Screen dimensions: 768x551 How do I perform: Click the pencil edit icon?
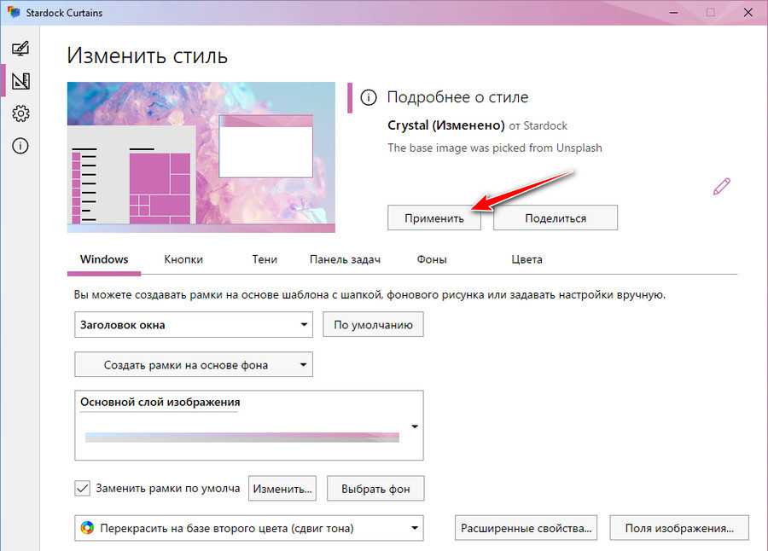(722, 186)
